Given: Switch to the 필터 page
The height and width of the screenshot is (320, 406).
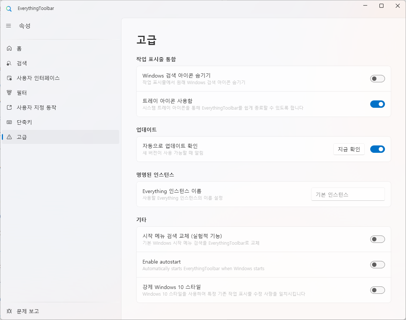Looking at the screenshot, I should point(60,93).
